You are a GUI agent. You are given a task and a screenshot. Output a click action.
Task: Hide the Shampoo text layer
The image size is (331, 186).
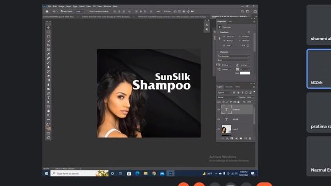219,110
